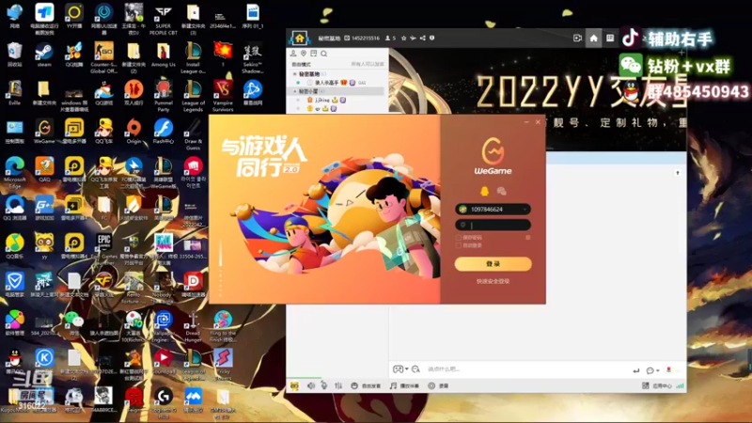Click the search icon in YY channel sidebar
Image resolution: width=752 pixels, height=423 pixels.
click(324, 54)
